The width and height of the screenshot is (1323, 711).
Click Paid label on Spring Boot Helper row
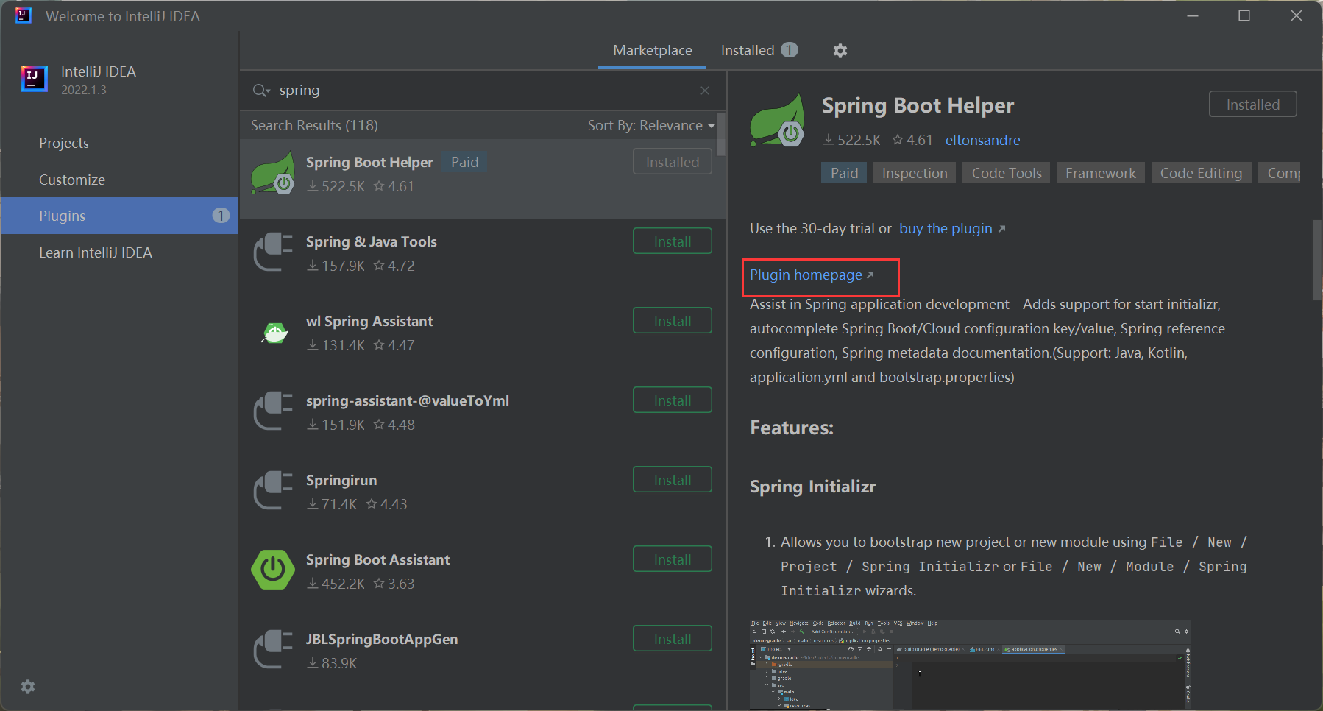pyautogui.click(x=464, y=162)
